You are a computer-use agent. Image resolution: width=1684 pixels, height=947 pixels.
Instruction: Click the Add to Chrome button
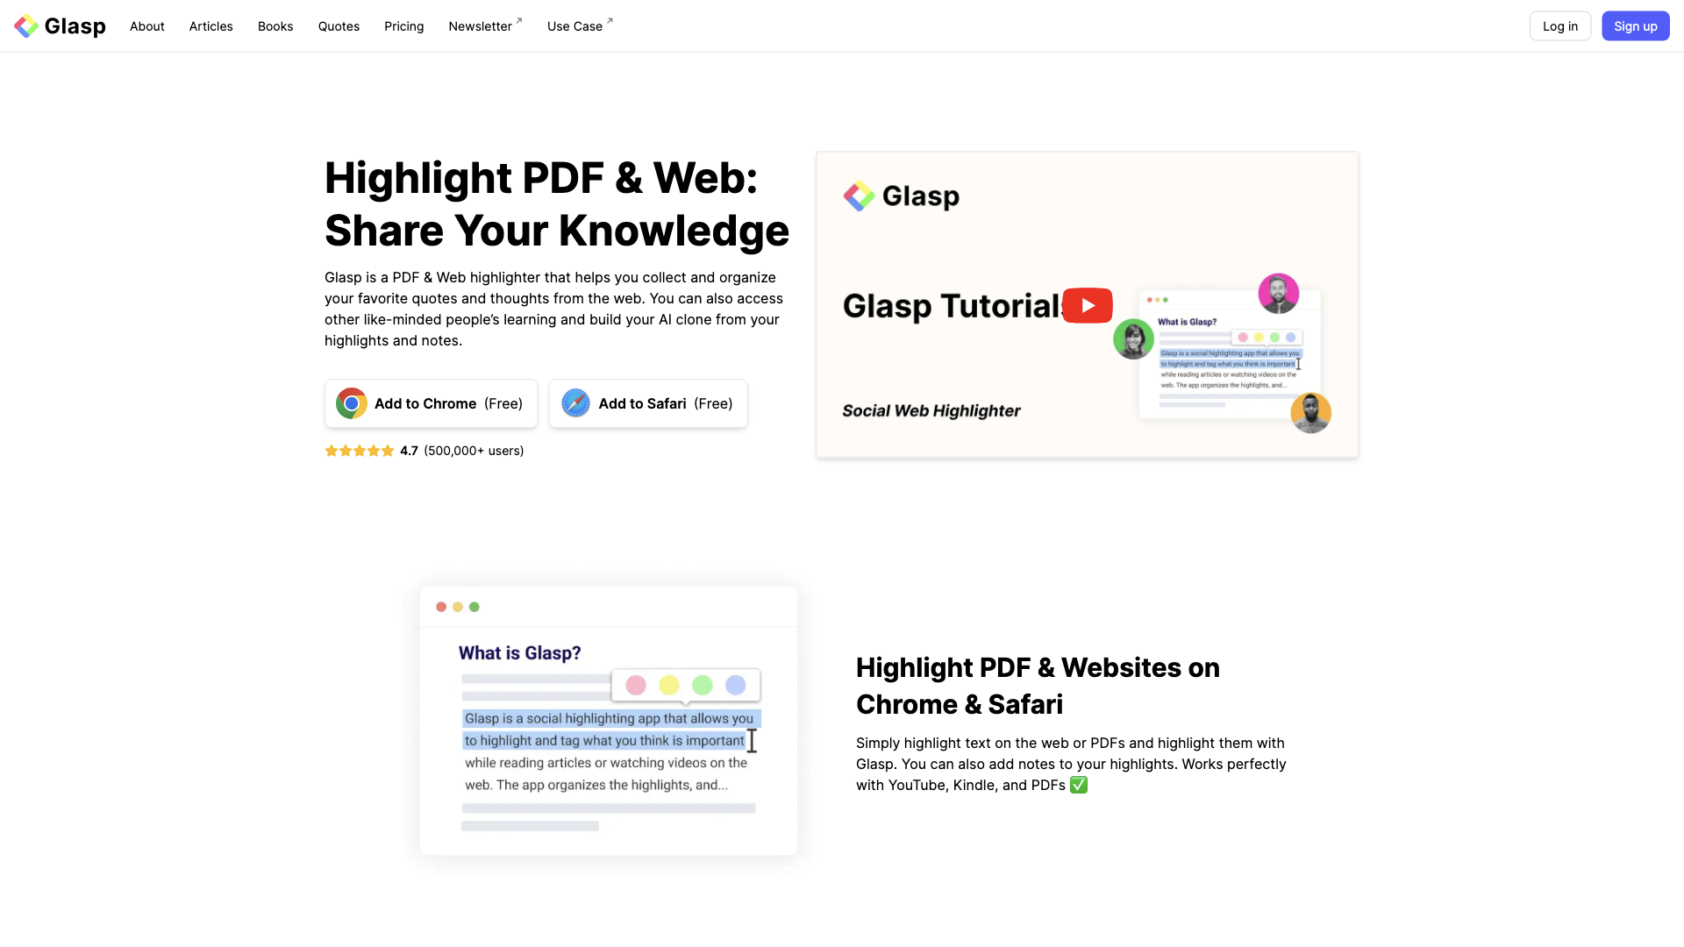(432, 403)
